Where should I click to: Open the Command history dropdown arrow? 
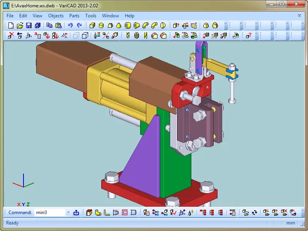tap(68, 213)
